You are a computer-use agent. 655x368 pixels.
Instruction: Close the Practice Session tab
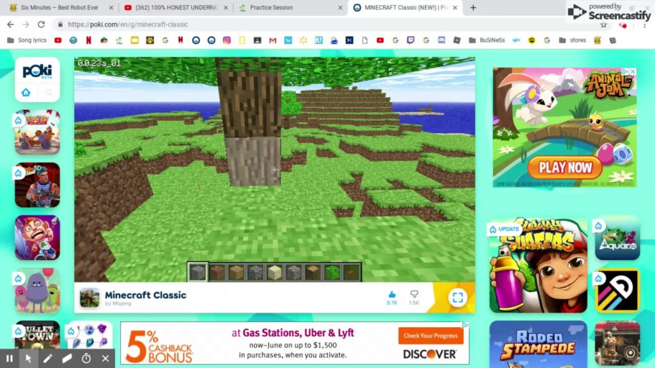340,8
